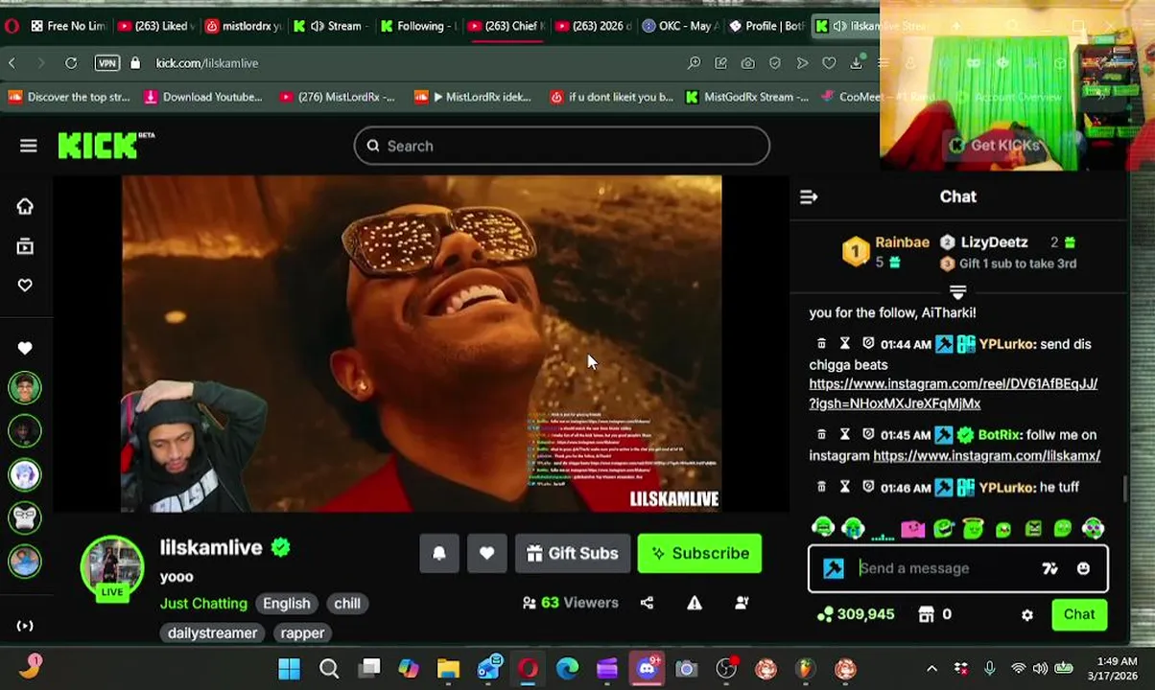Click the lilskamlive channel avatar
1155x690 pixels.
pos(112,567)
